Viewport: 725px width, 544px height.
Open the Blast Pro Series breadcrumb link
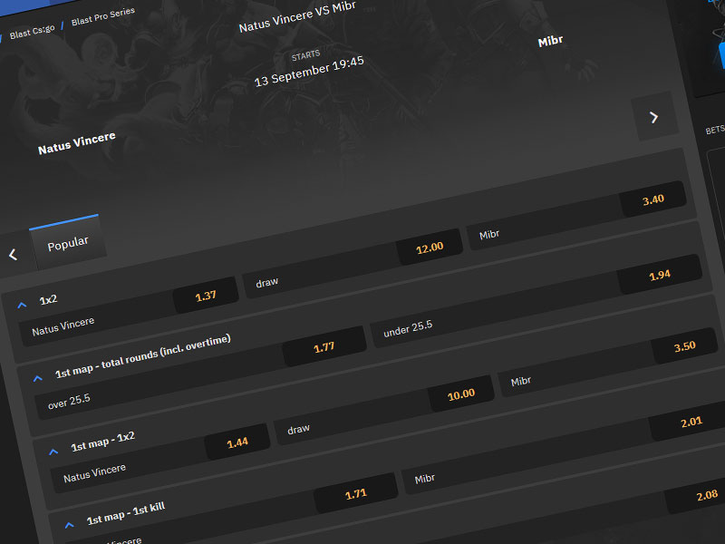[x=102, y=16]
